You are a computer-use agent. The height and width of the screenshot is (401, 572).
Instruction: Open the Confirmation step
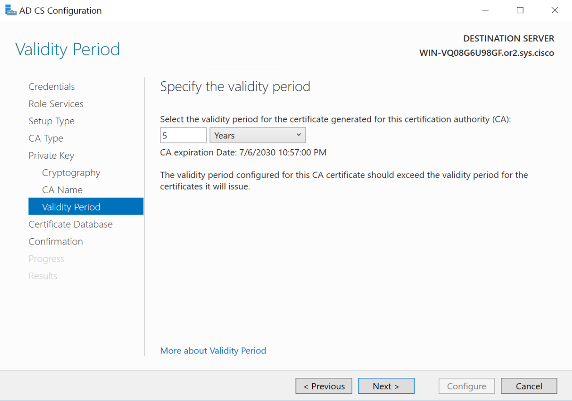coord(56,242)
